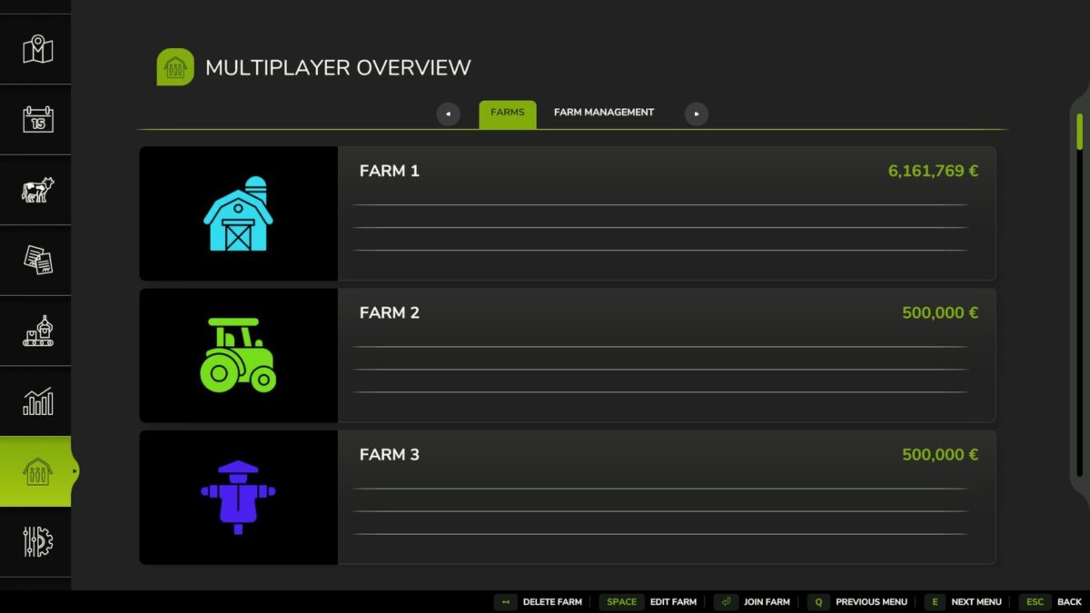Viewport: 1090px width, 613px height.
Task: Click the right arrow beside FARM MANAGEMENT
Action: click(696, 113)
